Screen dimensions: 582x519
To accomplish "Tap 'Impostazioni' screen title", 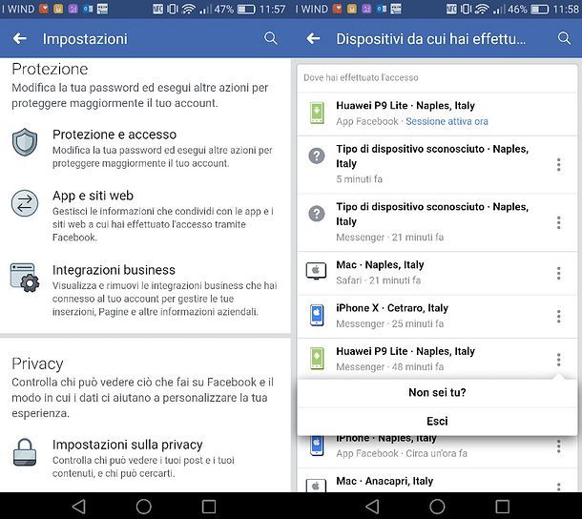I will coord(85,38).
